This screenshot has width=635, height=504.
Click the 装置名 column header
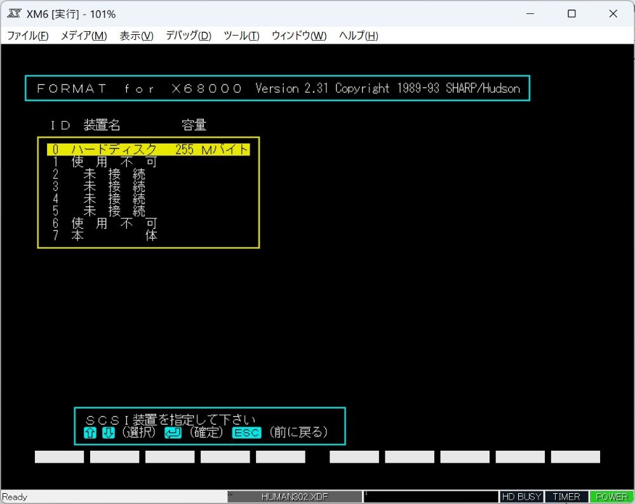point(102,124)
